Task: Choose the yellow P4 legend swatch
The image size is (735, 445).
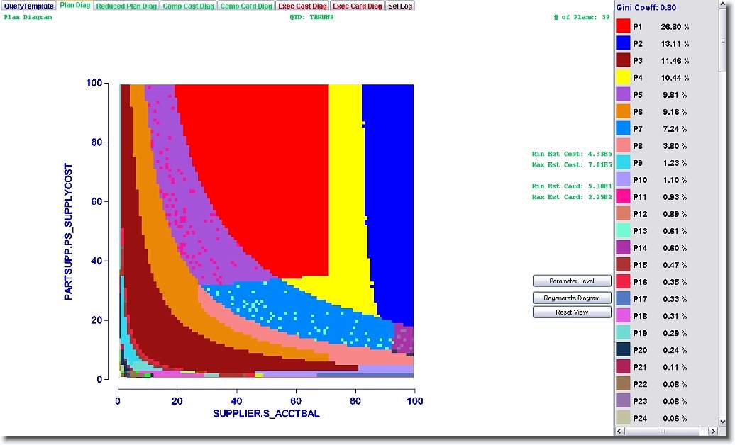Action: click(x=623, y=77)
